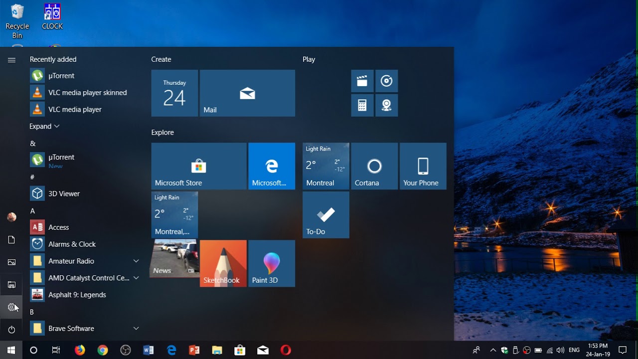The height and width of the screenshot is (359, 638).
Task: Expand the Recently added list
Action: 44,126
